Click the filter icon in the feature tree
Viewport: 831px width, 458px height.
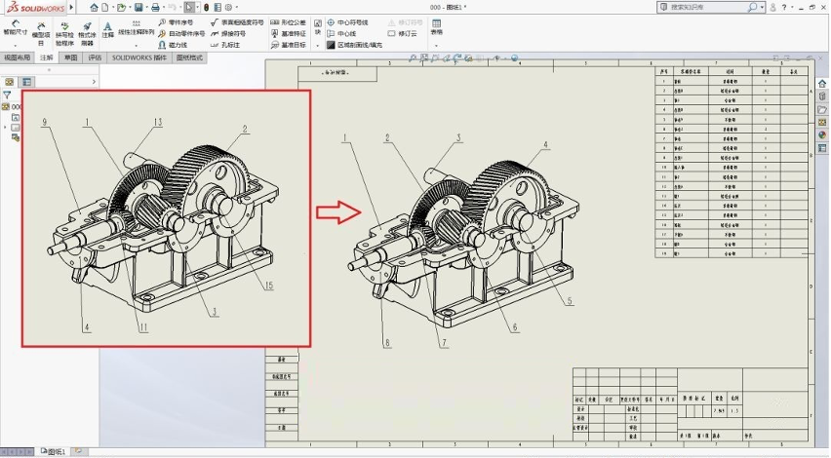tap(7, 95)
